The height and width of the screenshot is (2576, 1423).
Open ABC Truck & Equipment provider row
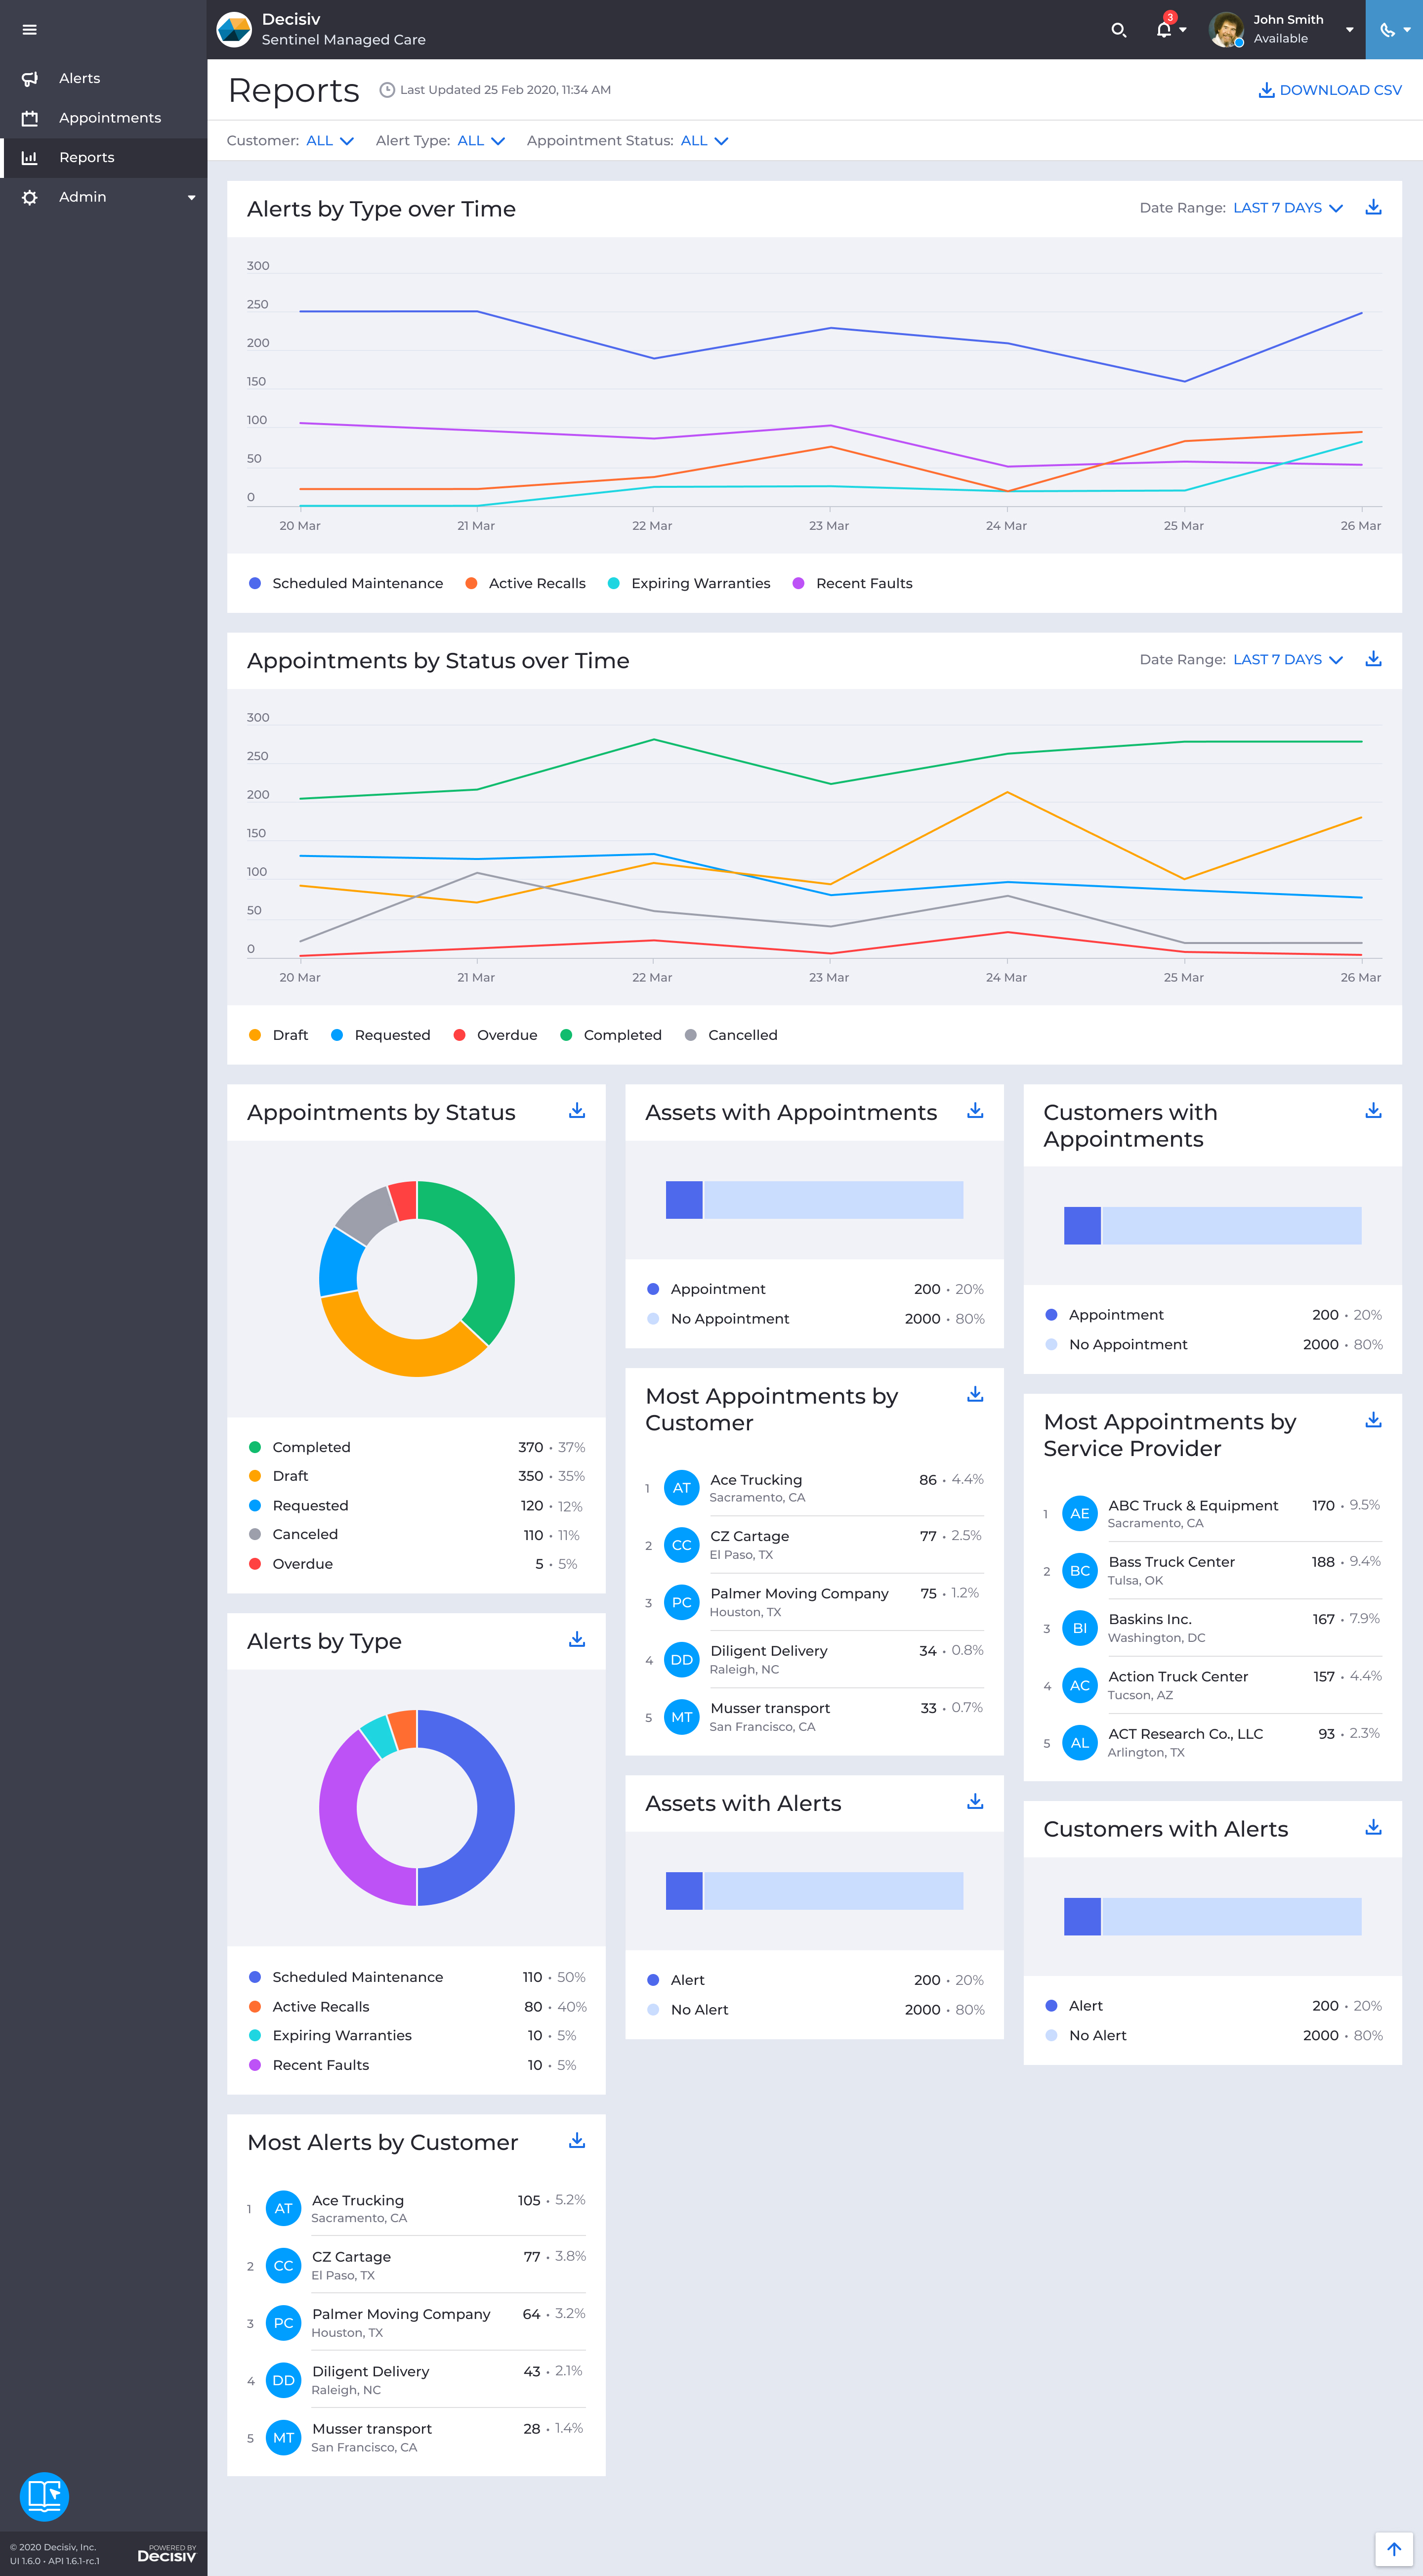coord(1212,1513)
